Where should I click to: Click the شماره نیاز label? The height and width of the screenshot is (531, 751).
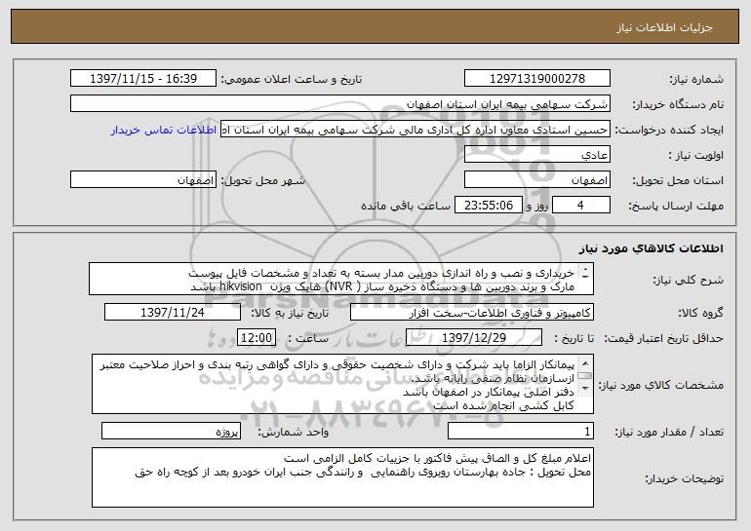point(696,79)
